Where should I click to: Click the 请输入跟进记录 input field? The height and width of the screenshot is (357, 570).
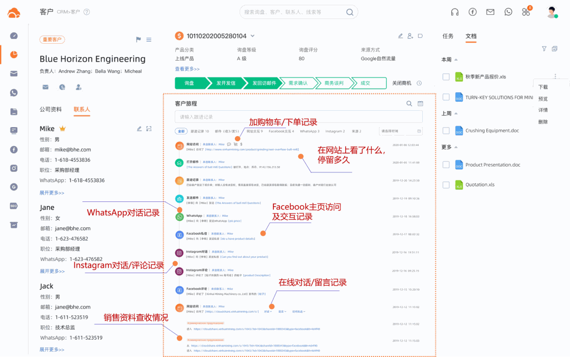298,117
